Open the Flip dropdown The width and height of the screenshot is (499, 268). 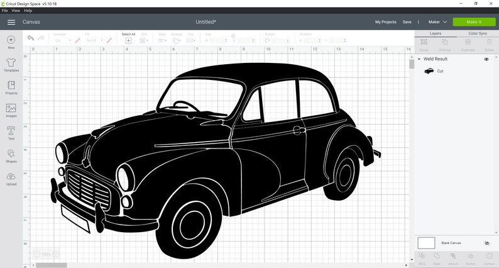[x=191, y=40]
